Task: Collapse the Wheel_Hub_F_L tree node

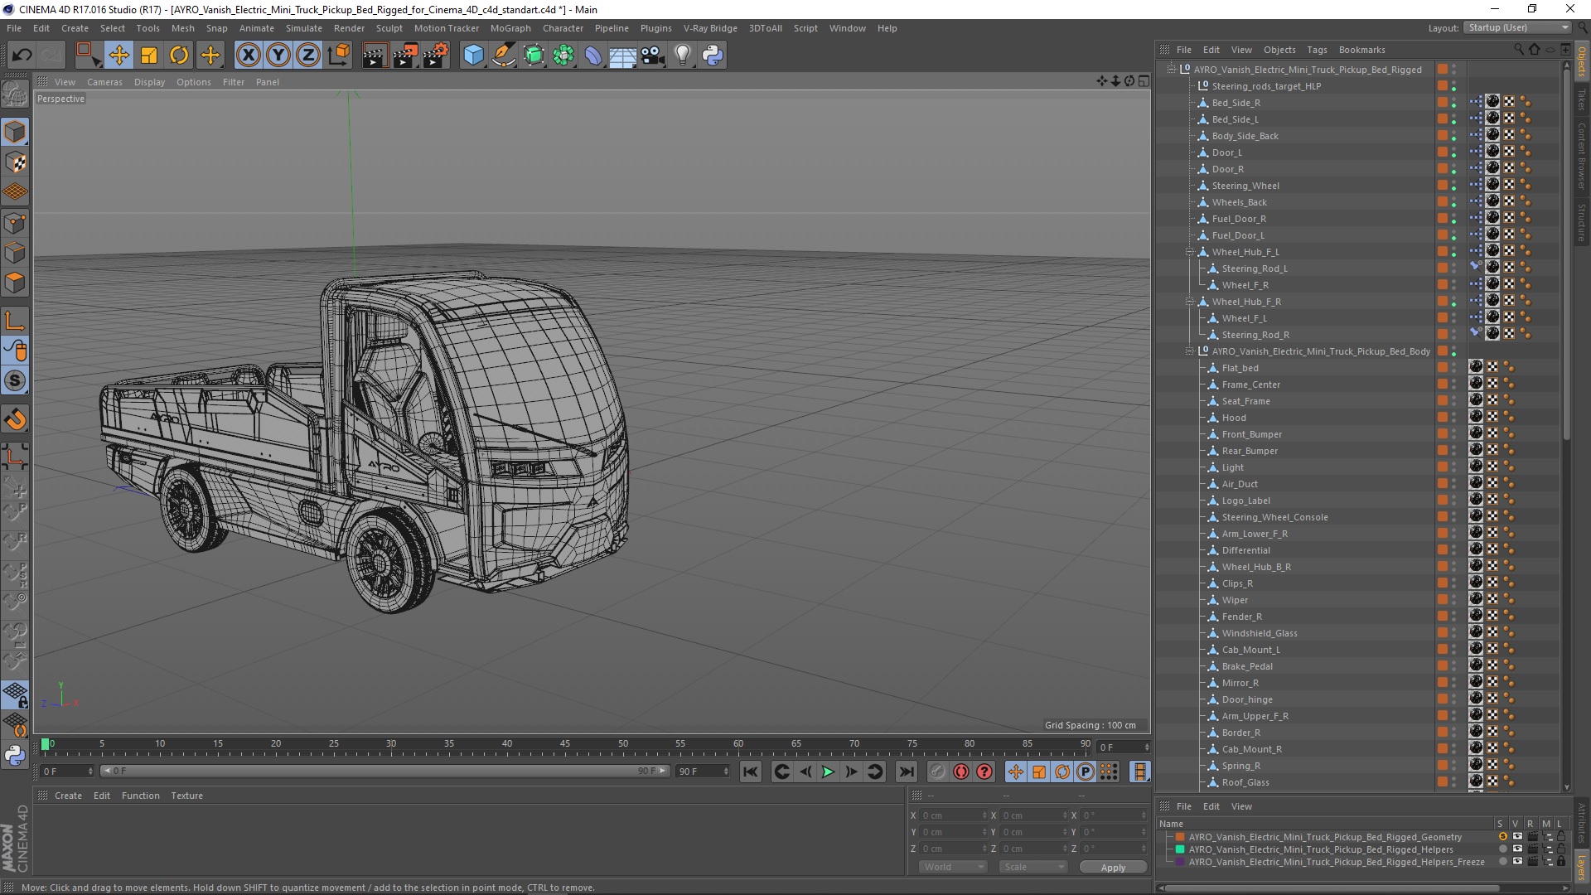Action: [x=1190, y=252]
